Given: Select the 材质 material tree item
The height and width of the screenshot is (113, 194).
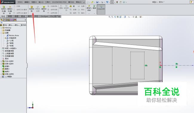Looking at the screenshot, I should (11, 48).
